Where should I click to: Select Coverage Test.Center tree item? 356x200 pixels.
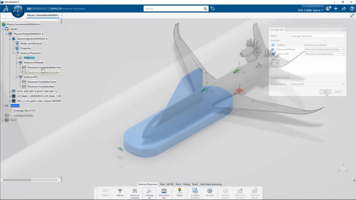coord(24,110)
